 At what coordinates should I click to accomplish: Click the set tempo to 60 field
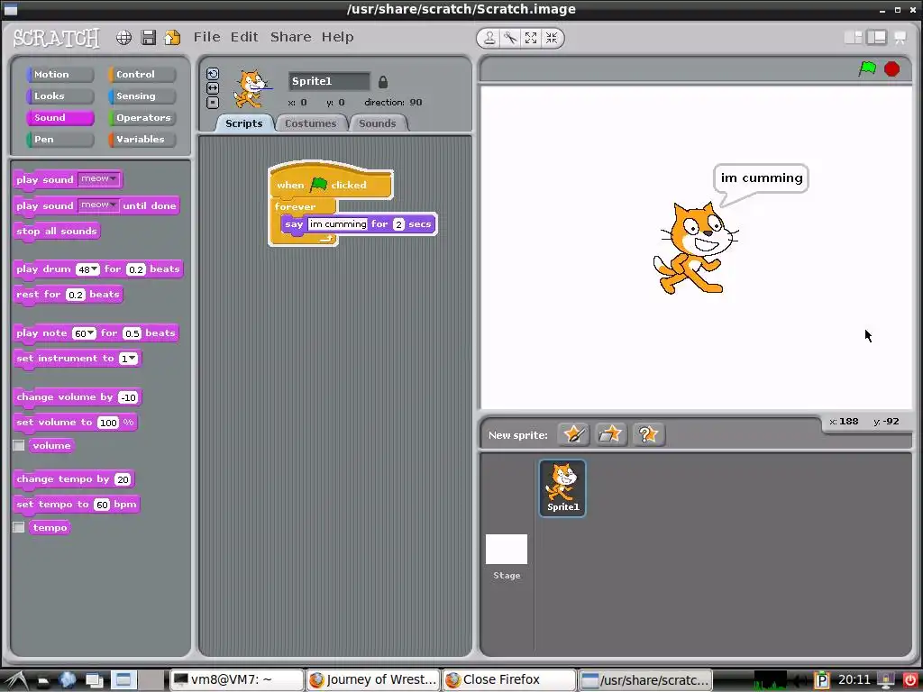103,505
